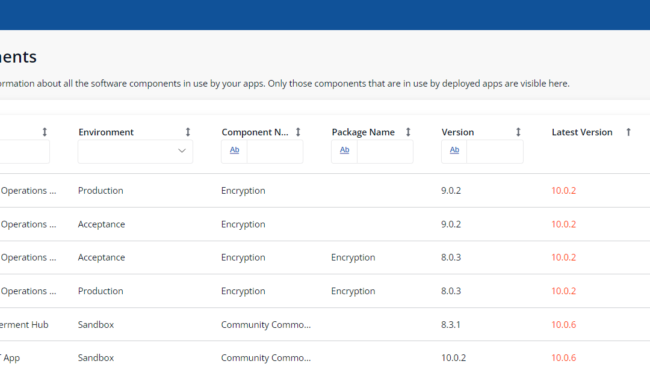Sort the leftmost partially hidden column

[45, 132]
